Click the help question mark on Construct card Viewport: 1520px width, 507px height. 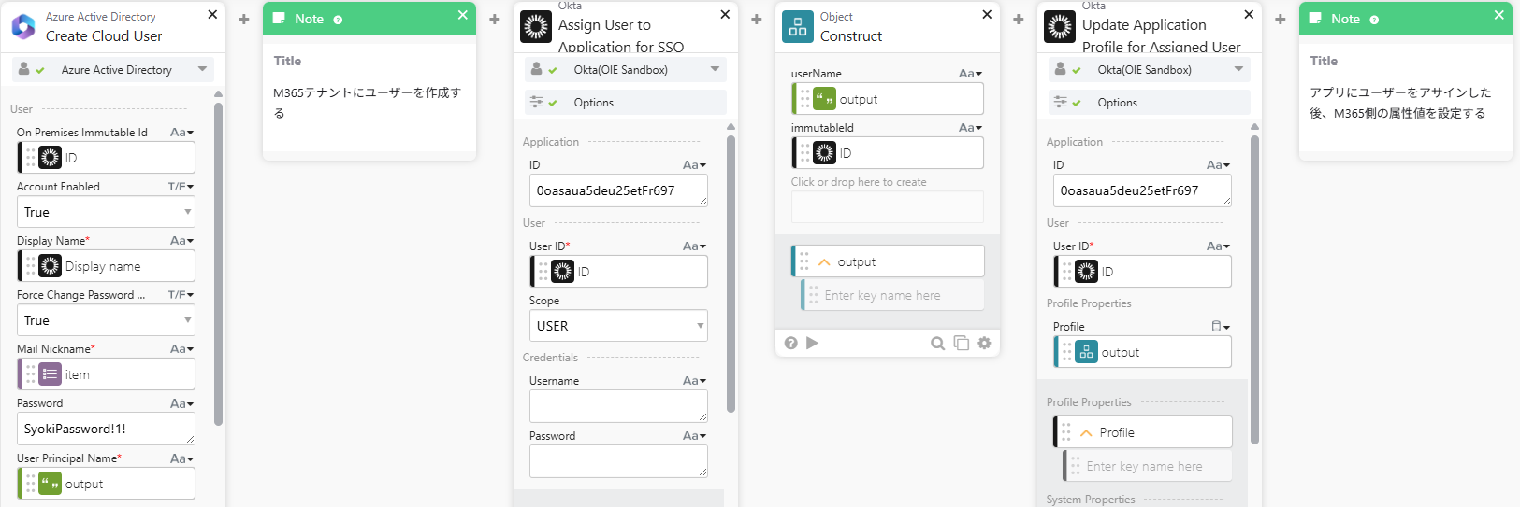[791, 343]
